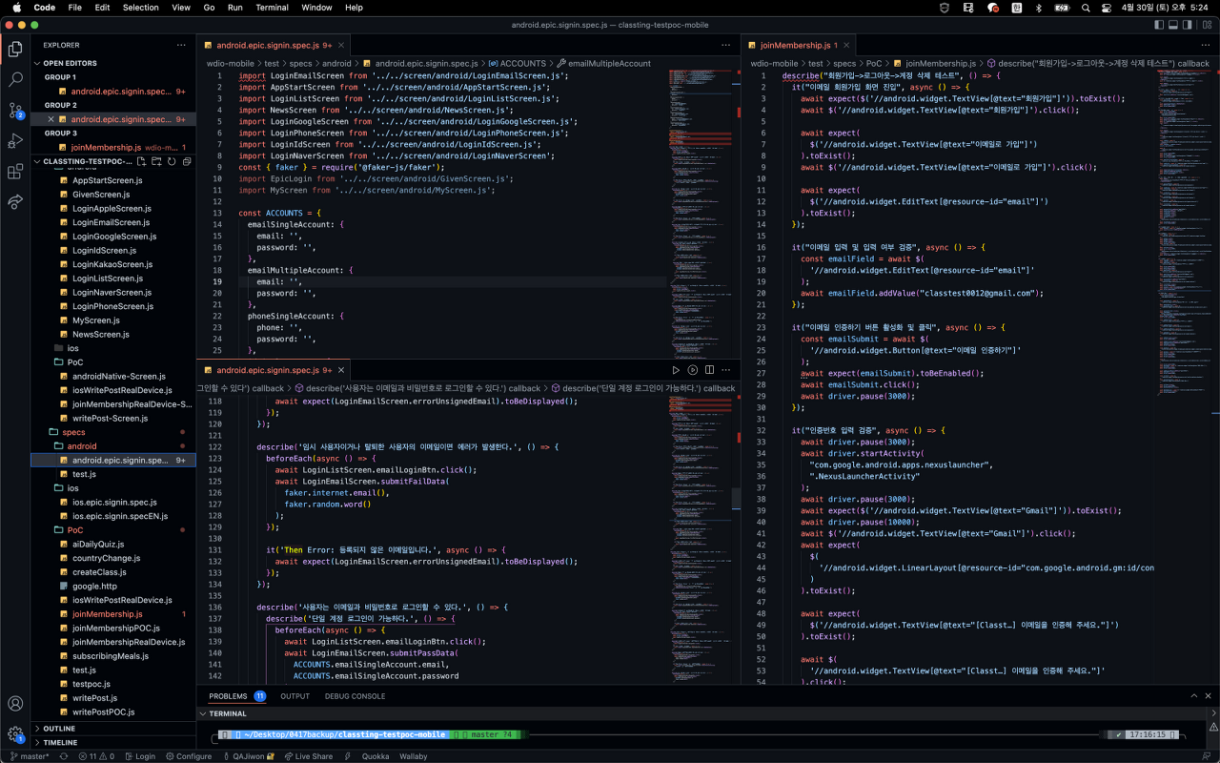
Task: Open LoginKakaoScreen.js from the explorer
Action: click(x=113, y=264)
